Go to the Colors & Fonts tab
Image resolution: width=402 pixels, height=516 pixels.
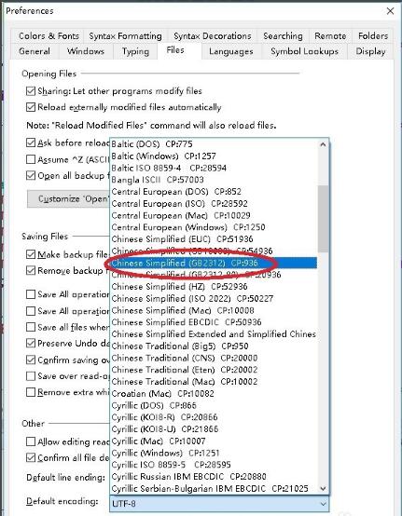[x=49, y=36]
